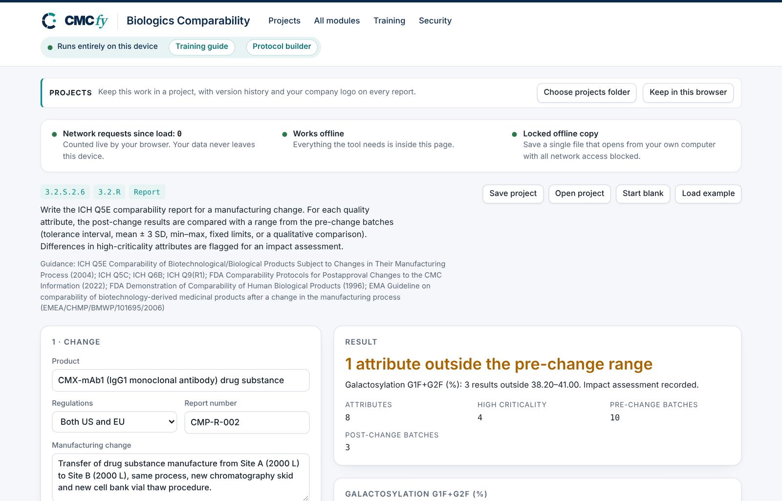
Task: Click the Open project button
Action: (x=580, y=194)
